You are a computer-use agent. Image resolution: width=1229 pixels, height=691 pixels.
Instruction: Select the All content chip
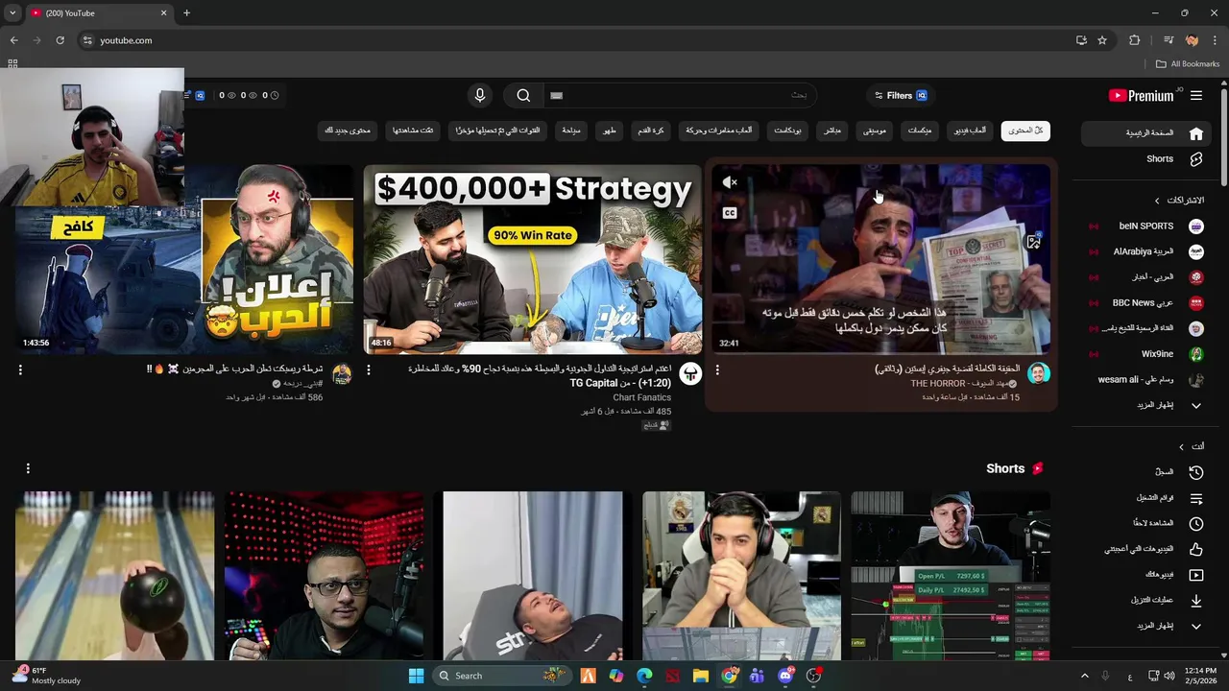(x=1025, y=131)
